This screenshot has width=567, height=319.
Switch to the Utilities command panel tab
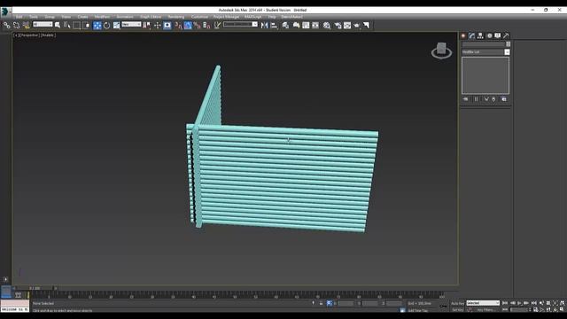[x=506, y=35]
